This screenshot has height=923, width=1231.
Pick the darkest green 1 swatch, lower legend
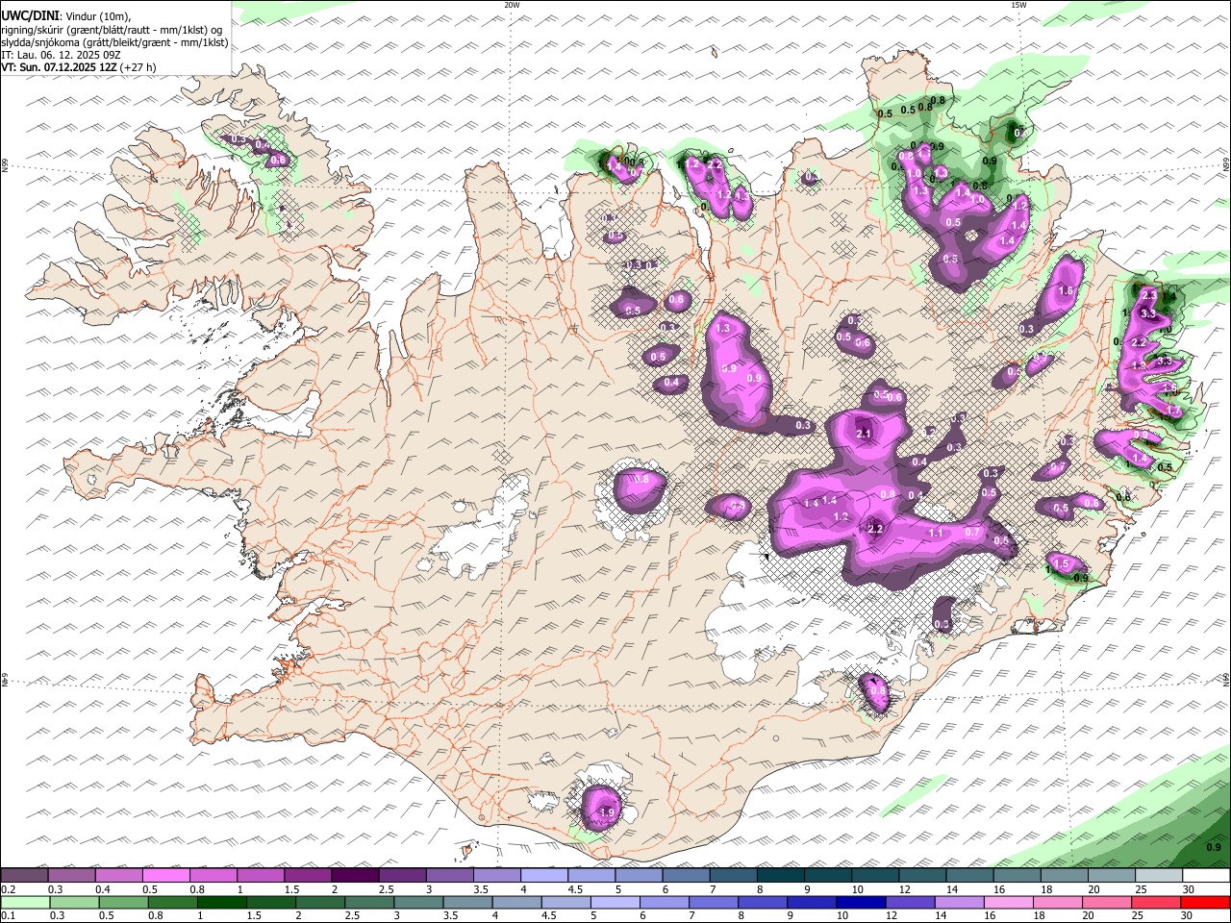point(221,902)
